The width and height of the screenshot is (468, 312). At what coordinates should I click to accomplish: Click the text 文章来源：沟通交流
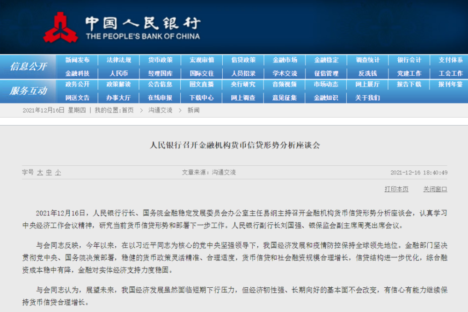pyautogui.click(x=209, y=172)
